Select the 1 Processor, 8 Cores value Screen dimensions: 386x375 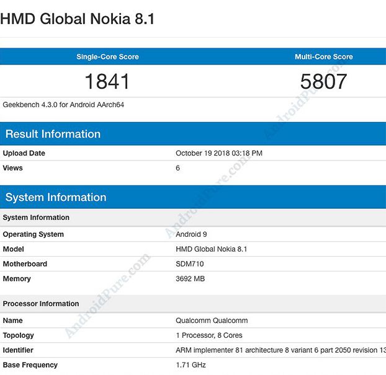tap(209, 335)
